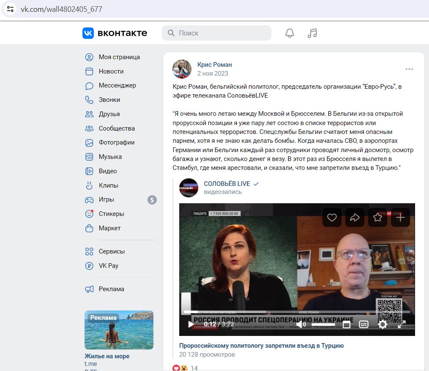Image resolution: width=429 pixels, height=371 pixels.
Task: Toggle picture-in-picture mini player icon
Action: (x=347, y=325)
